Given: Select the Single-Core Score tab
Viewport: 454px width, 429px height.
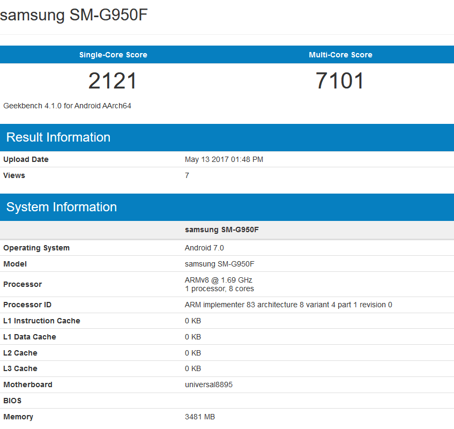Looking at the screenshot, I should [113, 54].
